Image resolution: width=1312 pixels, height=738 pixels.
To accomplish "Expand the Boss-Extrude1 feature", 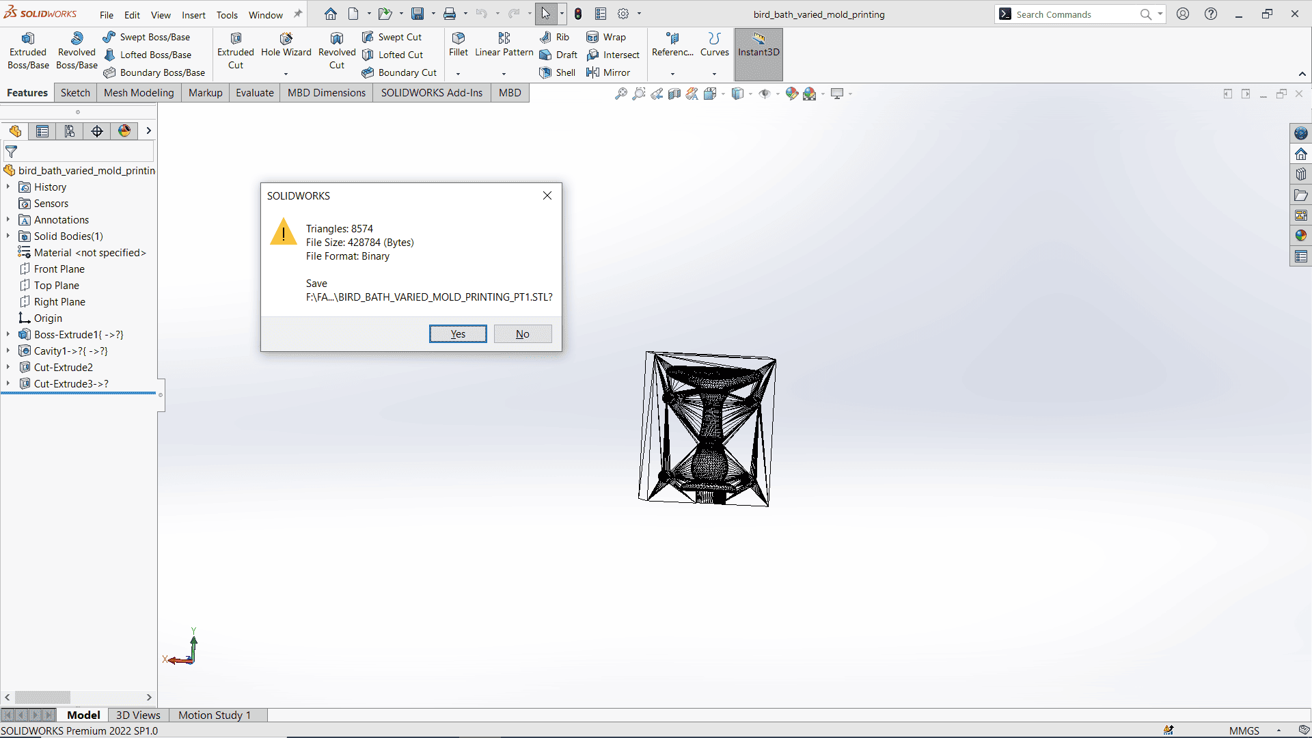I will (x=8, y=335).
